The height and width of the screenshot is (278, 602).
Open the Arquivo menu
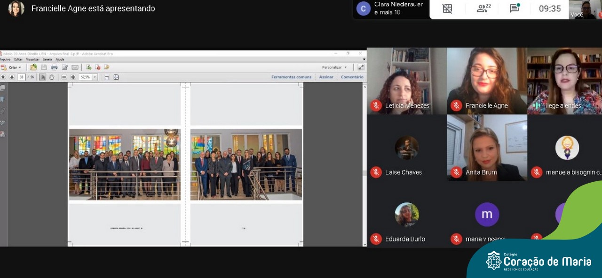(x=5, y=60)
